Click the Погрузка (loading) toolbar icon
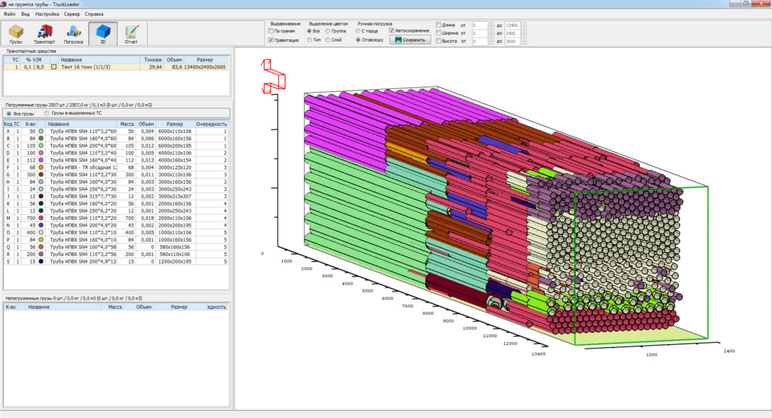 click(73, 32)
